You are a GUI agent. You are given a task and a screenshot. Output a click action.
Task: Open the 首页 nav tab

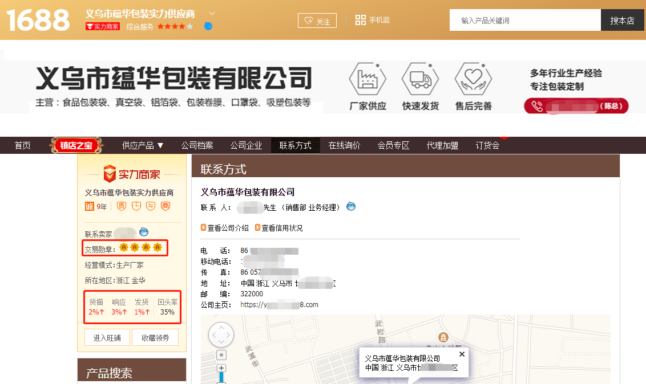coord(23,145)
